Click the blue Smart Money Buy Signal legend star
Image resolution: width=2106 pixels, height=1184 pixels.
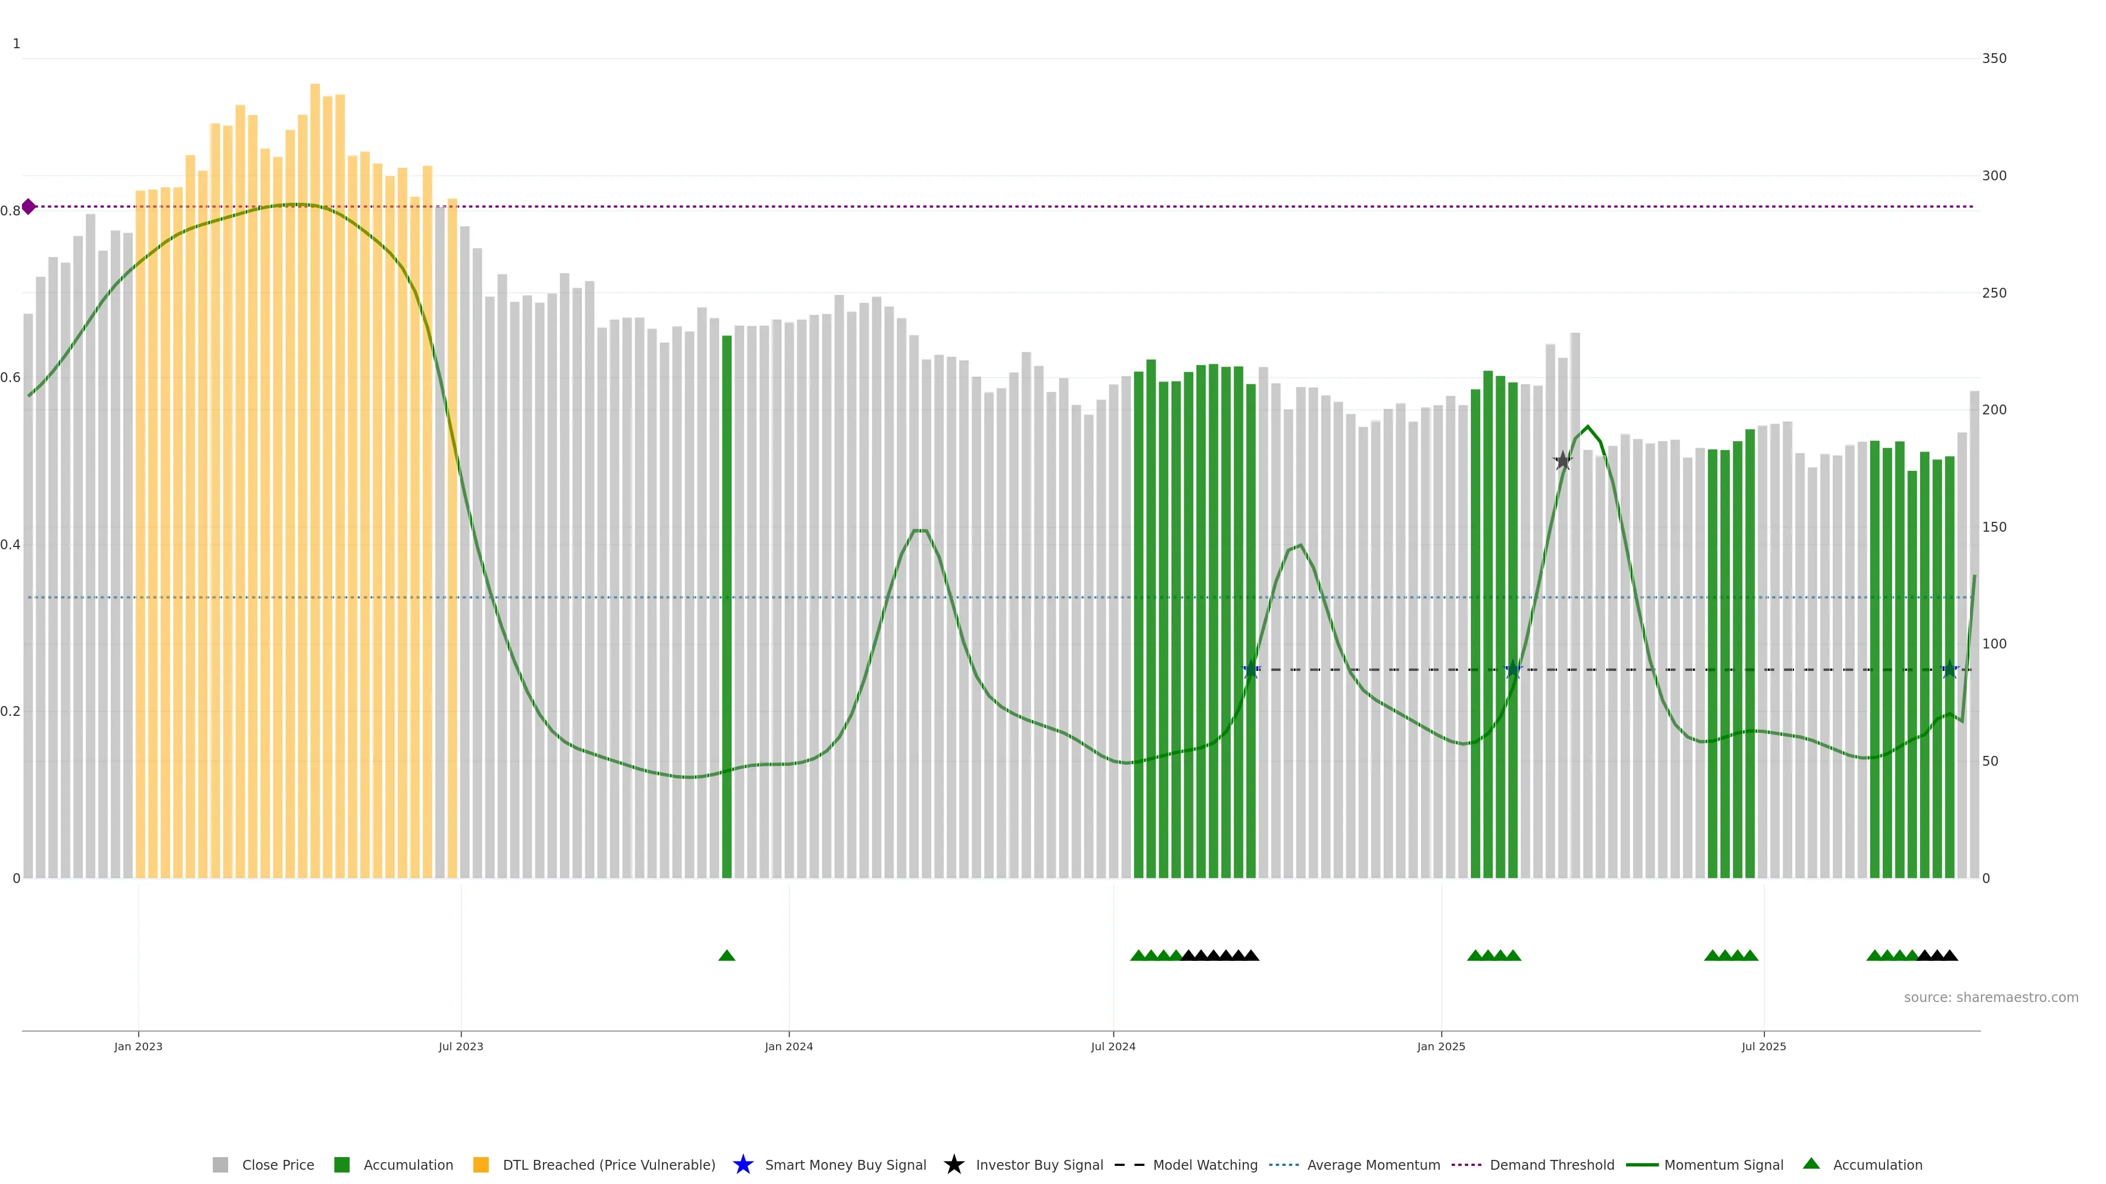pyautogui.click(x=743, y=1164)
